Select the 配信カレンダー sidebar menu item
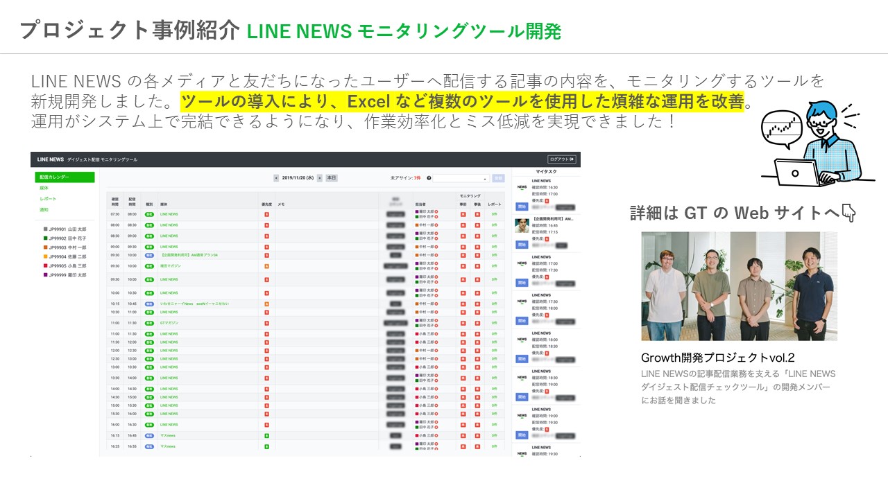The height and width of the screenshot is (499, 888). [65, 177]
